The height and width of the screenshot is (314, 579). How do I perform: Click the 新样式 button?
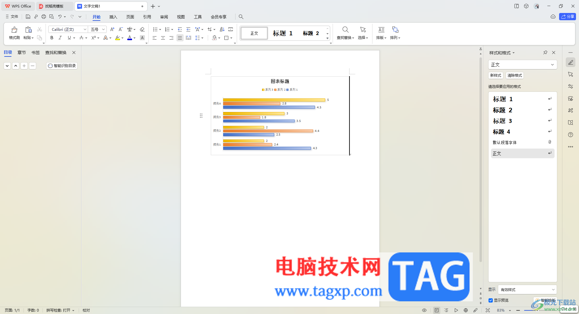[496, 75]
